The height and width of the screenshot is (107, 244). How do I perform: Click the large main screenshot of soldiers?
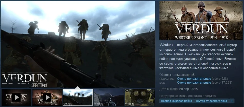[78, 44]
